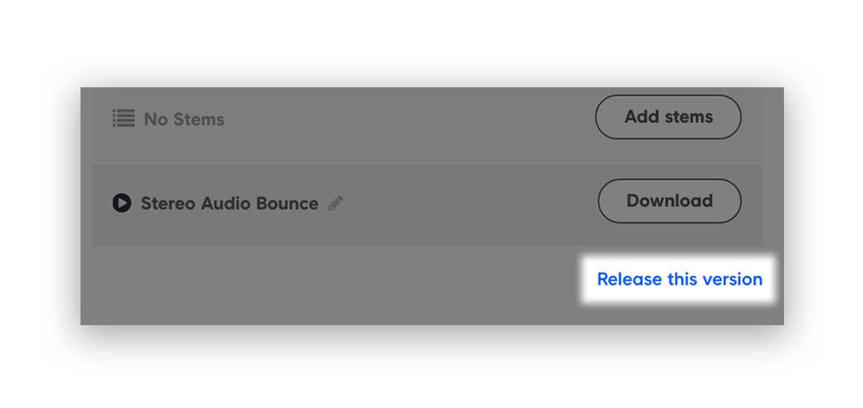Select the Stereo Audio Bounce row
The image size is (863, 408).
pyautogui.click(x=427, y=205)
